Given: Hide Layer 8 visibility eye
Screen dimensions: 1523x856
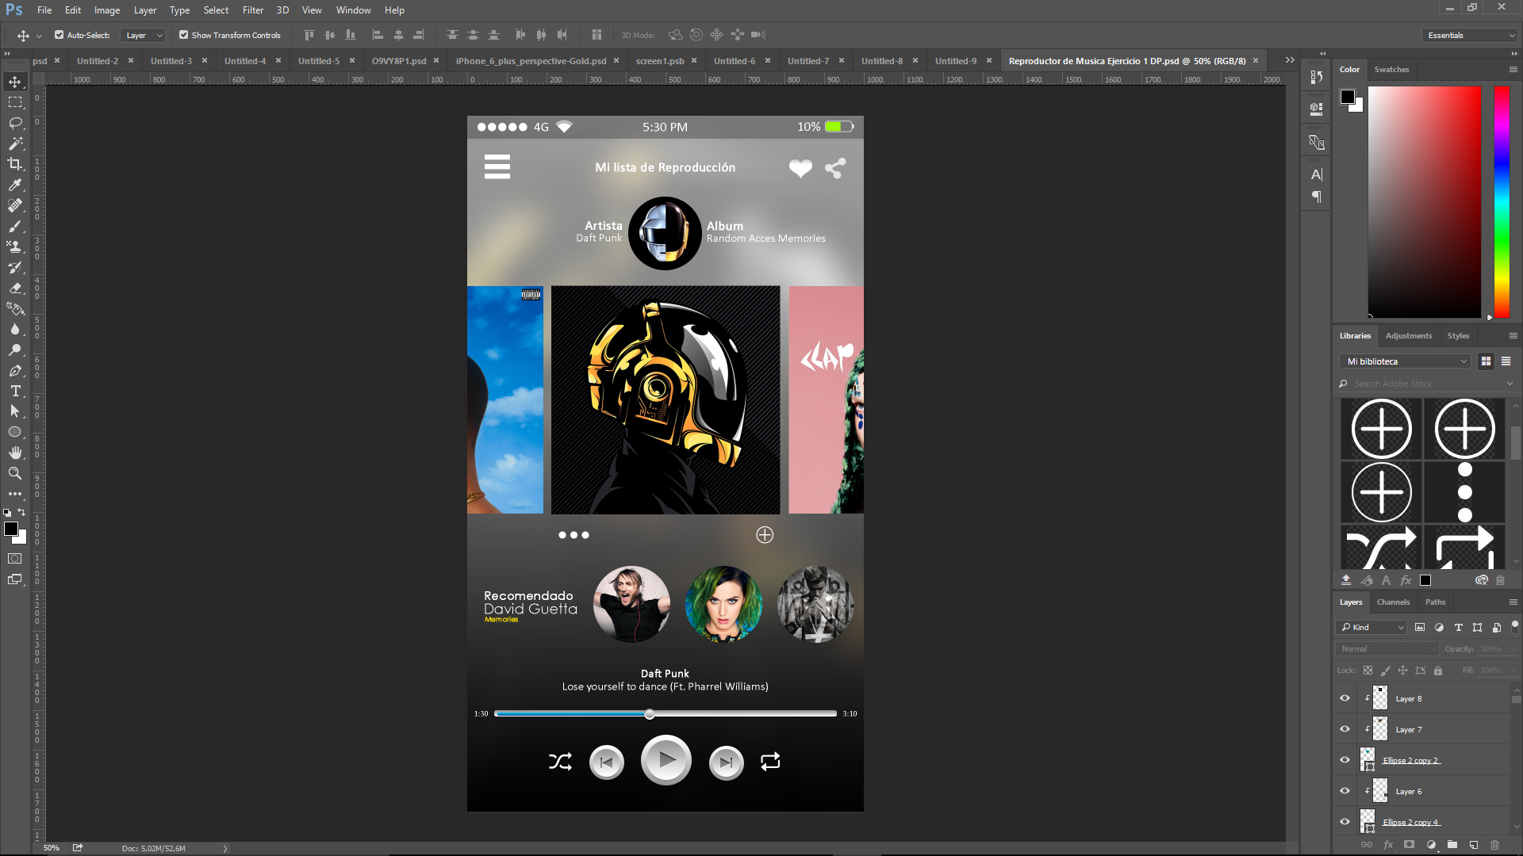Looking at the screenshot, I should coord(1345,698).
